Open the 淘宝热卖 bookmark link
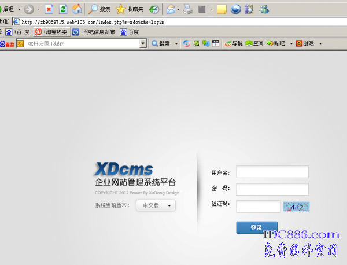 click(51, 32)
